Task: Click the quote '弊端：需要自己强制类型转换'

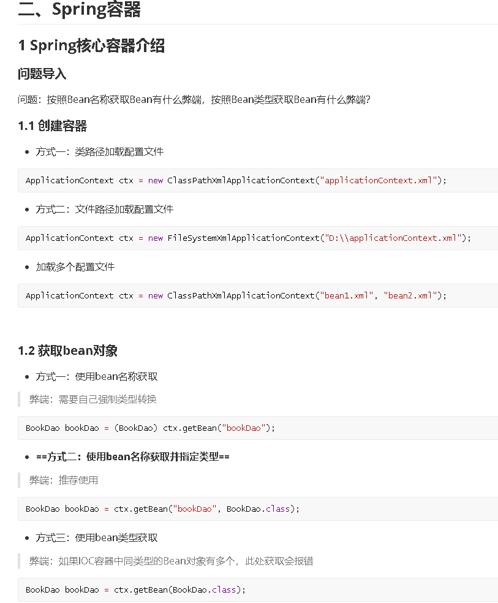Action: pyautogui.click(x=93, y=399)
